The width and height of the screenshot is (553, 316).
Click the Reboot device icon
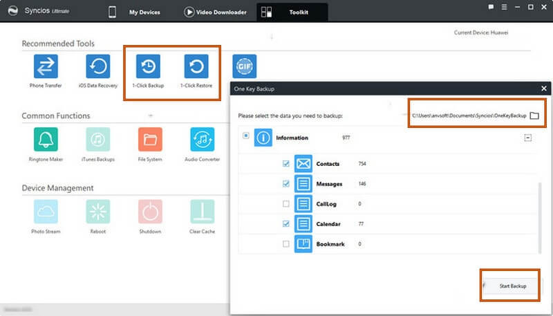(98, 212)
